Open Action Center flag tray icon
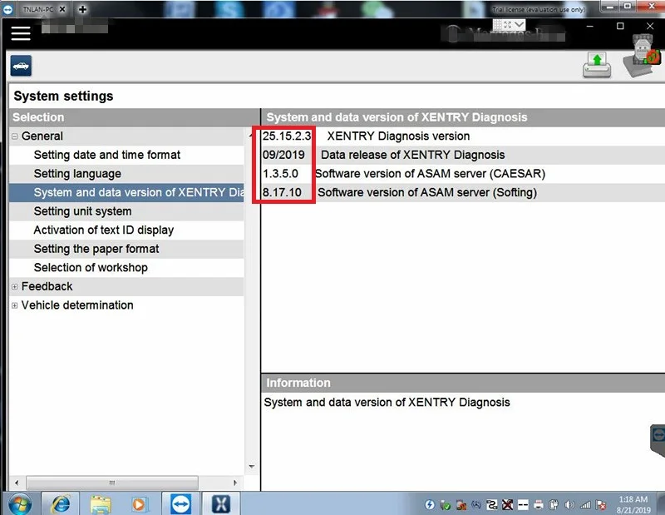The height and width of the screenshot is (515, 665). [601, 504]
